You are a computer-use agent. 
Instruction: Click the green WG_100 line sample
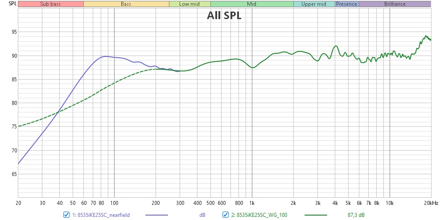316,215
